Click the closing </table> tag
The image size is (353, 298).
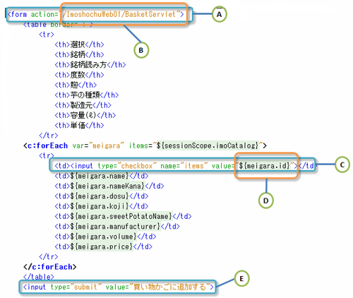click(x=39, y=277)
